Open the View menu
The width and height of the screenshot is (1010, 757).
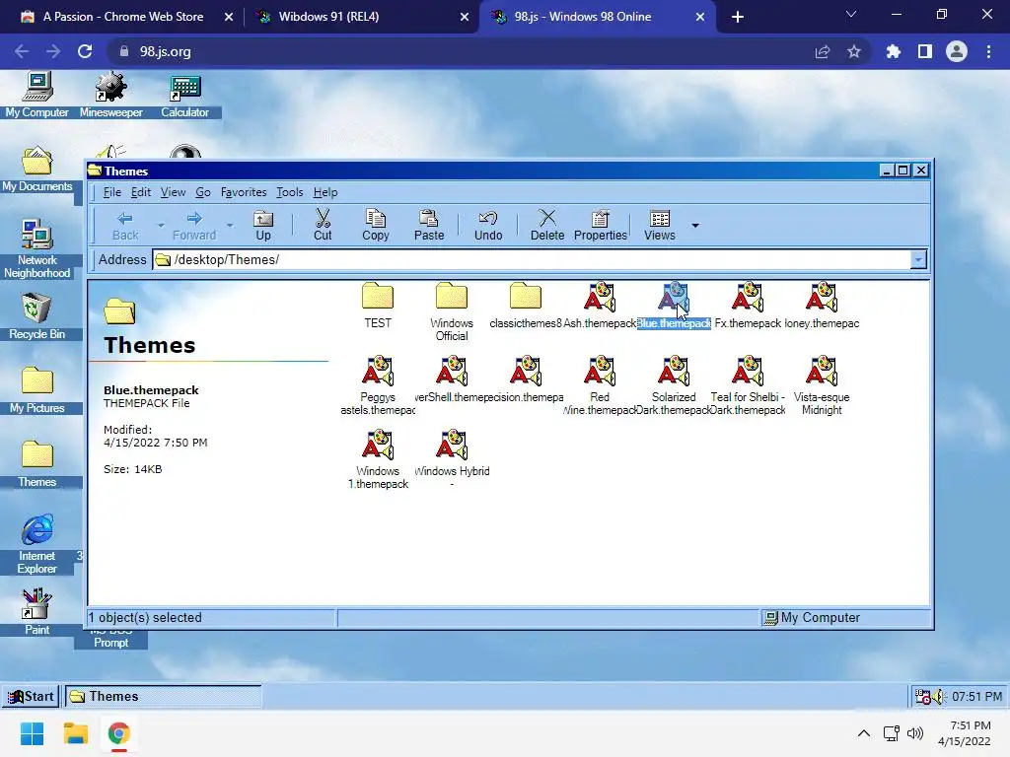pyautogui.click(x=173, y=192)
